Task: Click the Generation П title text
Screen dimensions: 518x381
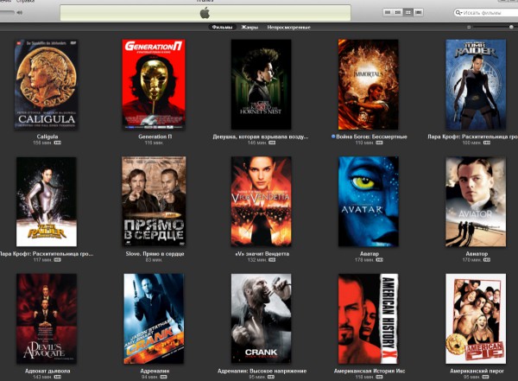Action: tap(155, 137)
